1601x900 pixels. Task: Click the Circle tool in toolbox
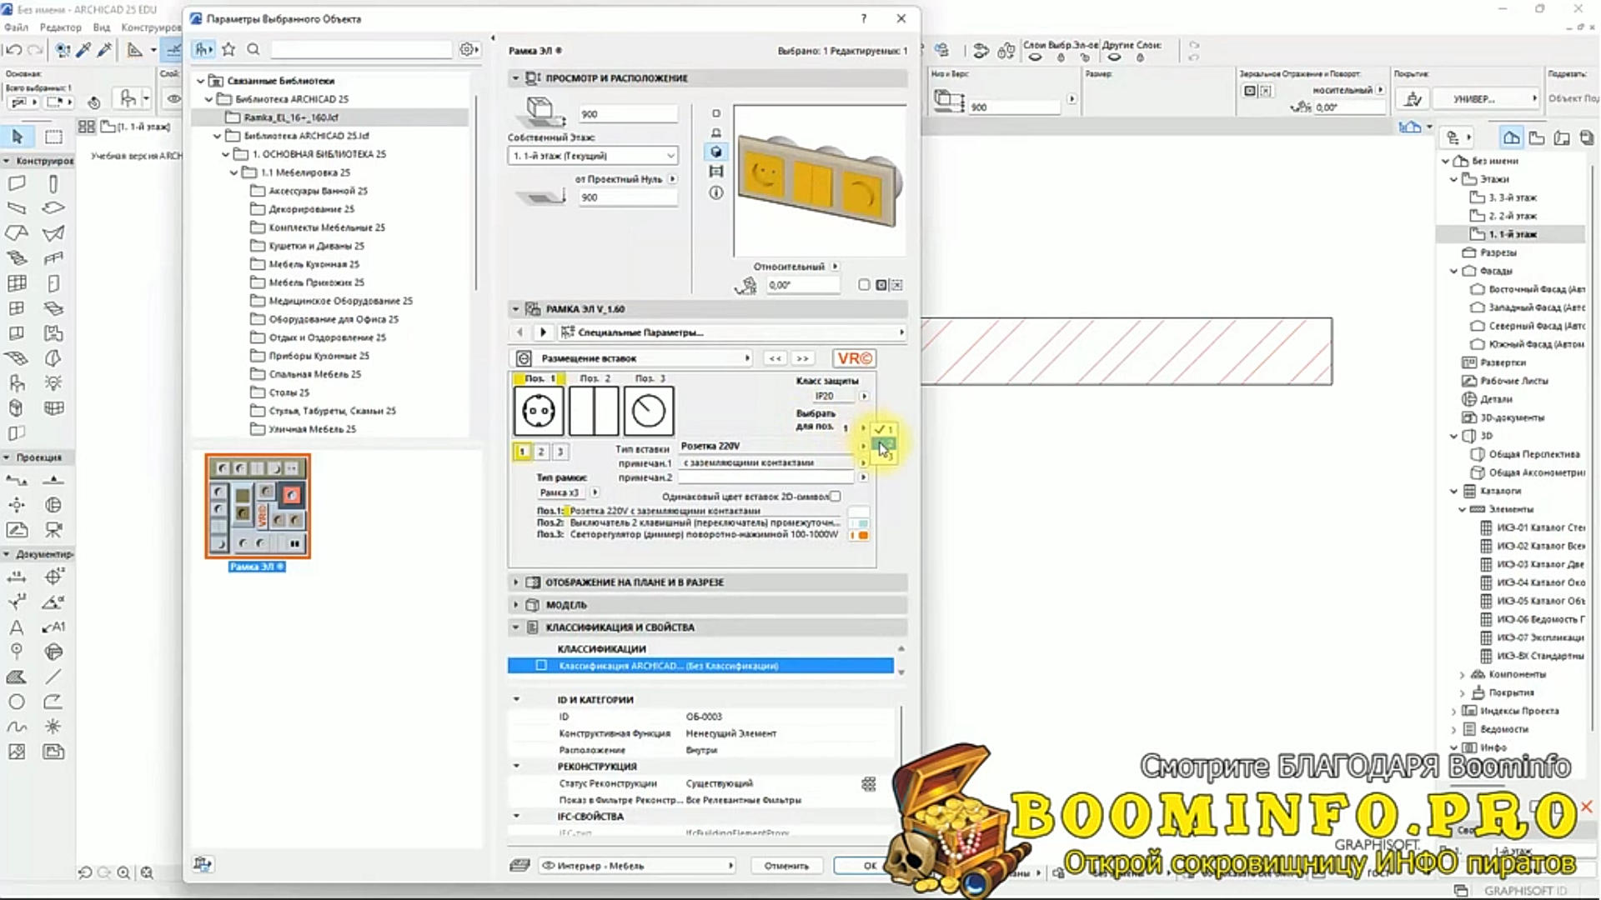pos(17,702)
